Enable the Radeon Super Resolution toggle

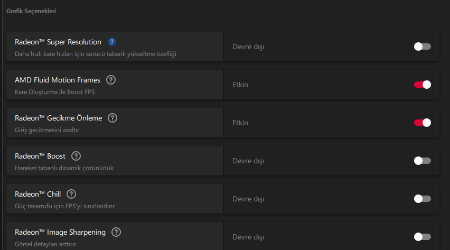[x=423, y=47]
